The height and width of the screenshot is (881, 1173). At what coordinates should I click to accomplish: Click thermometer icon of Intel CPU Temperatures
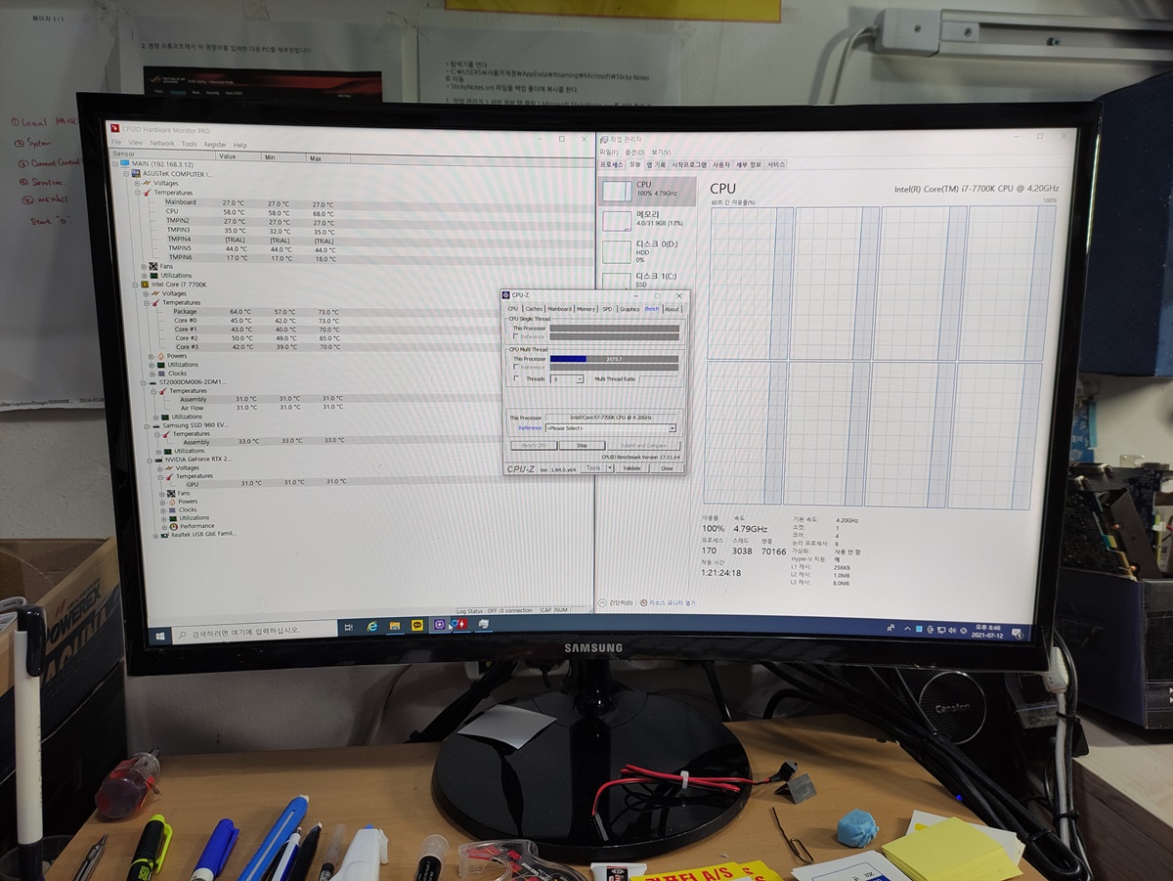pos(155,302)
